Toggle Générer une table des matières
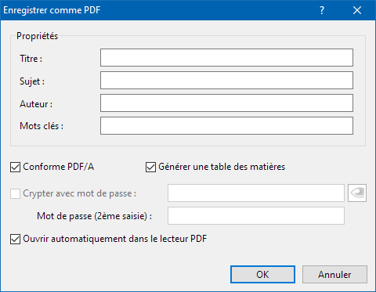The image size is (376, 292). coord(150,168)
